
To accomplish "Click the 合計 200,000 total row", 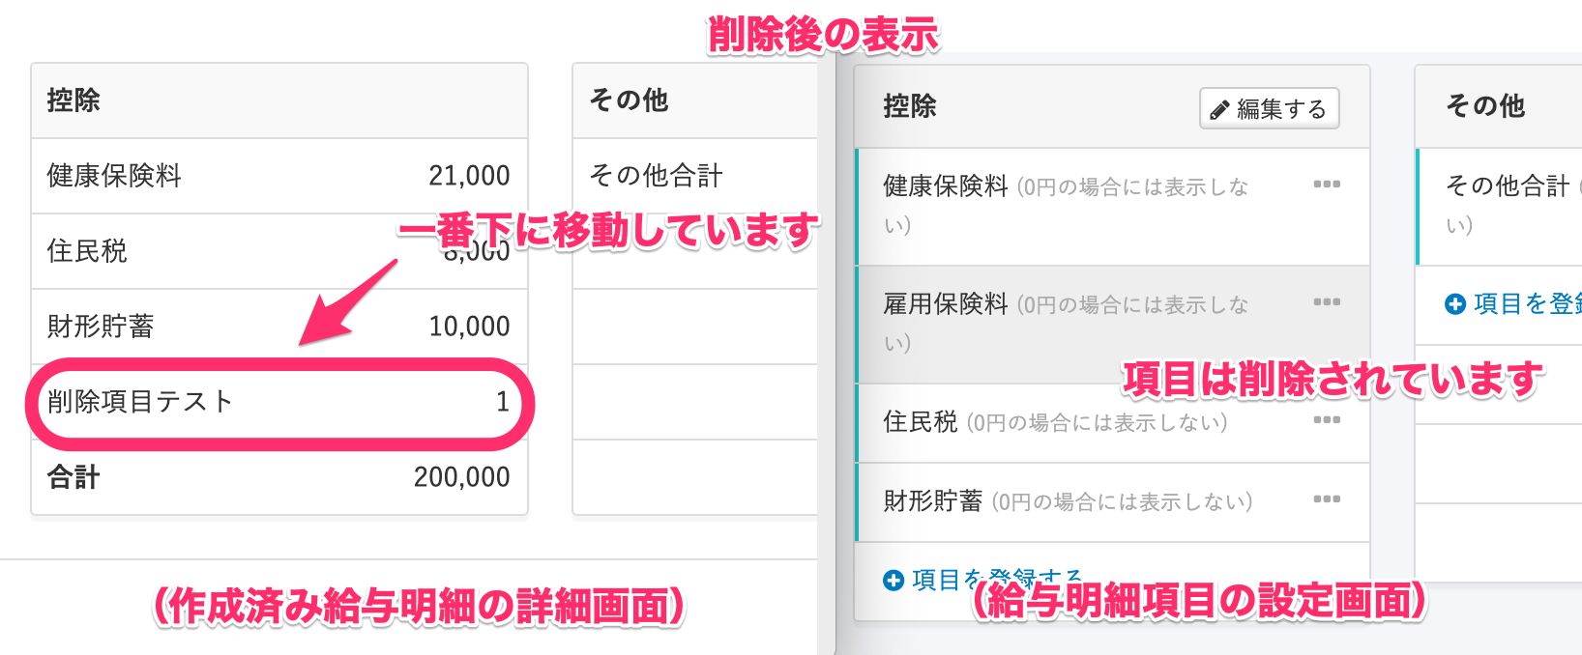I will [279, 477].
